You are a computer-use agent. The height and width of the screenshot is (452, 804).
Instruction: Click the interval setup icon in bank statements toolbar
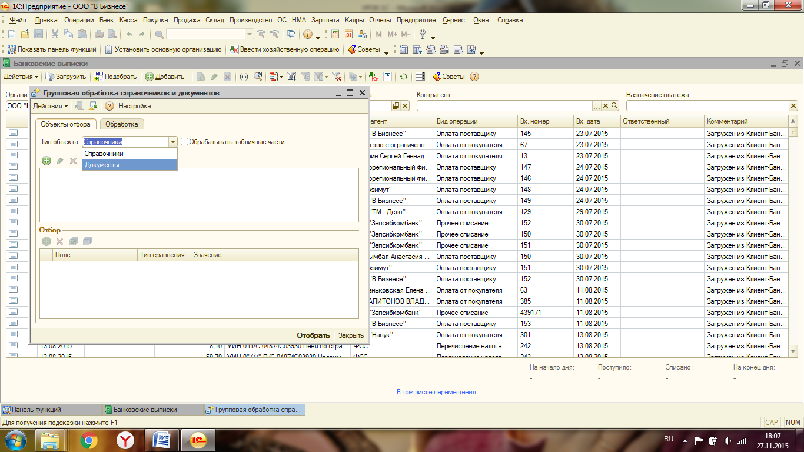pos(244,77)
